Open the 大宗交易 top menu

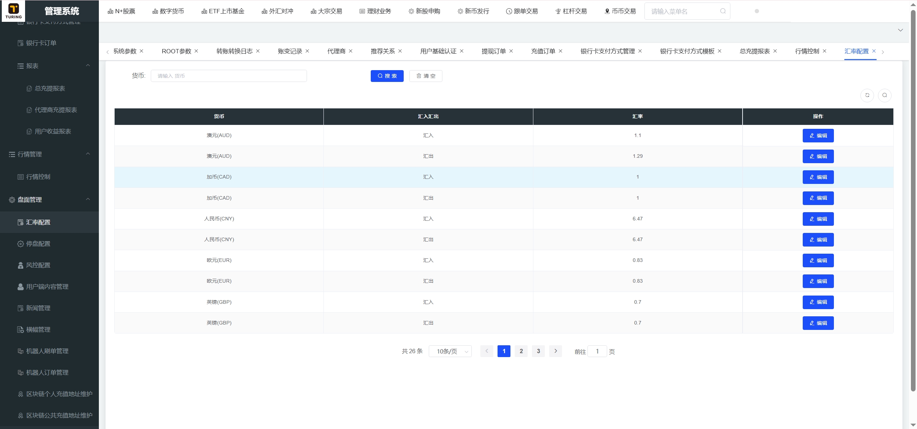click(326, 11)
